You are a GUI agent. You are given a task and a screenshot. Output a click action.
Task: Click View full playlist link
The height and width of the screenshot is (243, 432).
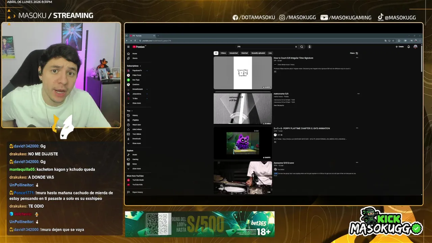[279, 106]
